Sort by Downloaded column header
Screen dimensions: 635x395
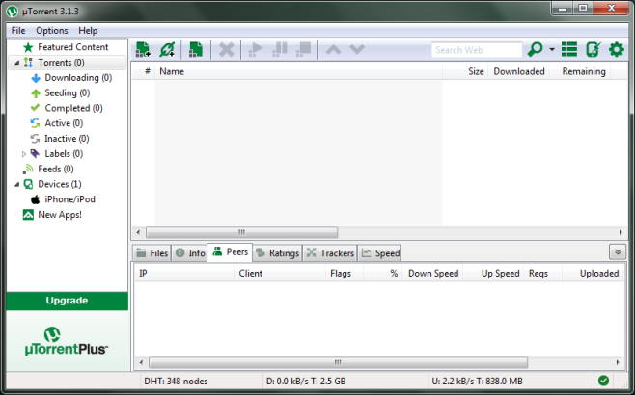(518, 71)
